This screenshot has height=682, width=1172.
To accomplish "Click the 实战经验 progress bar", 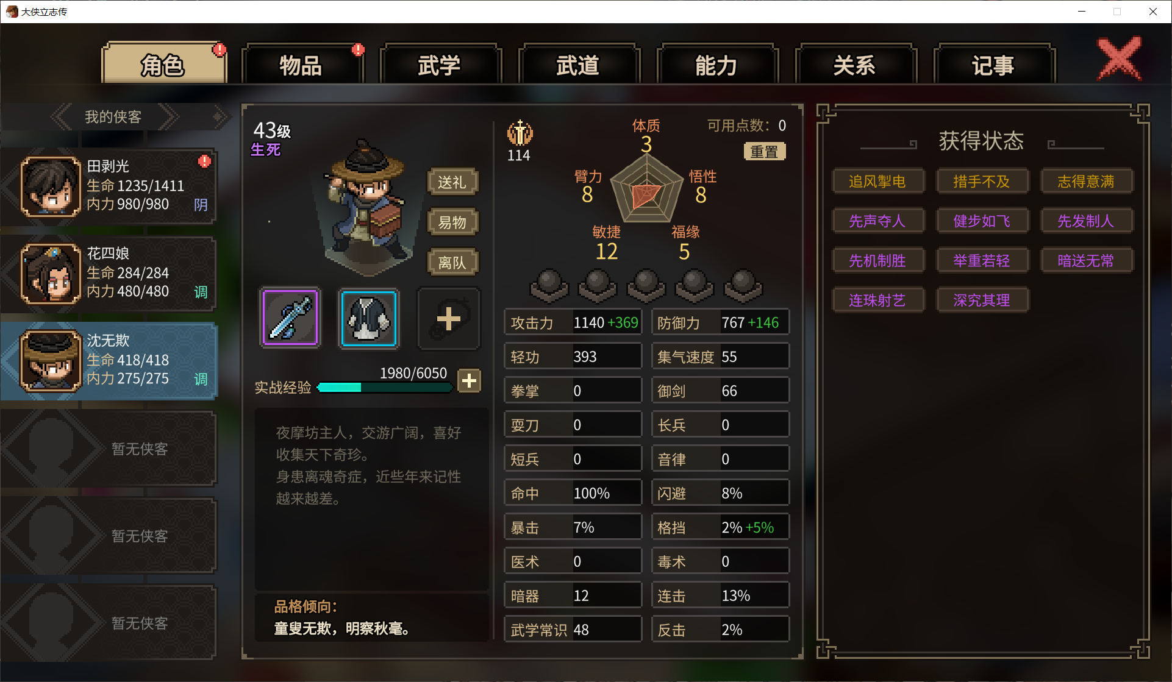I will click(385, 387).
